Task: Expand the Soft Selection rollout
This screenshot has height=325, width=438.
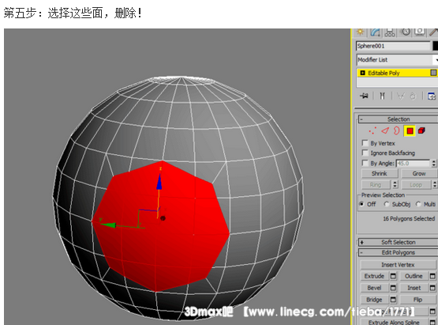Action: (398, 242)
